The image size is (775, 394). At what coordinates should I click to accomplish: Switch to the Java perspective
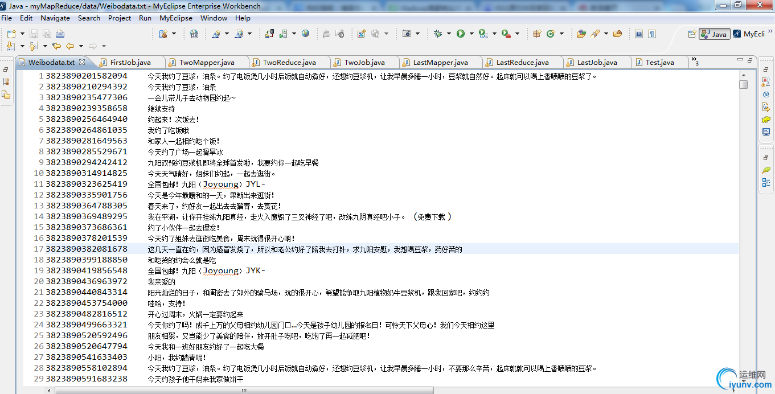point(714,34)
